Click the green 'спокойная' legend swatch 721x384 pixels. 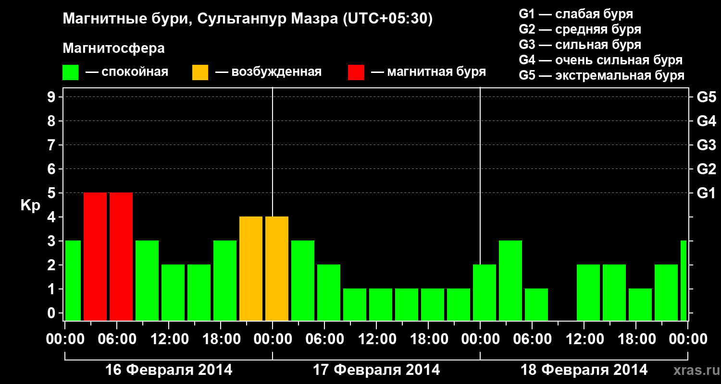click(71, 72)
